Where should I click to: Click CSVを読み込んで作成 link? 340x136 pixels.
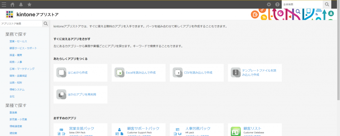point(198,73)
